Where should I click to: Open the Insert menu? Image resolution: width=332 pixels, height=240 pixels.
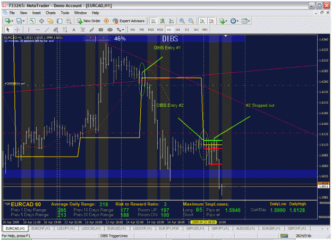pyautogui.click(x=37, y=13)
